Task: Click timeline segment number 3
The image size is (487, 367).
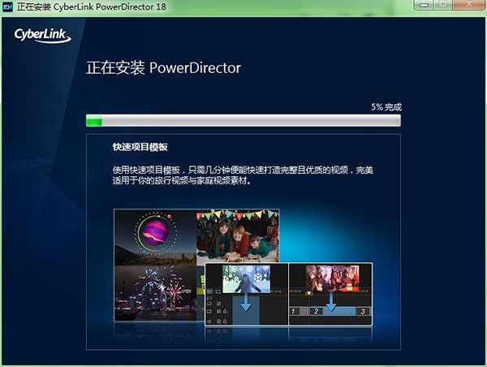Action: tap(363, 312)
